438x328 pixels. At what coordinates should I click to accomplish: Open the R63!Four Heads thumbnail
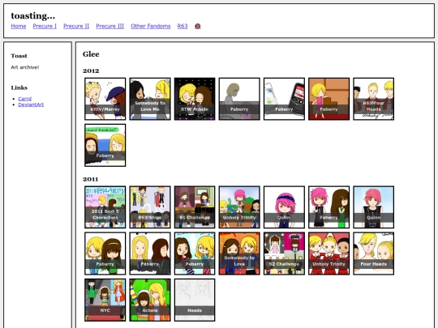tap(373, 99)
